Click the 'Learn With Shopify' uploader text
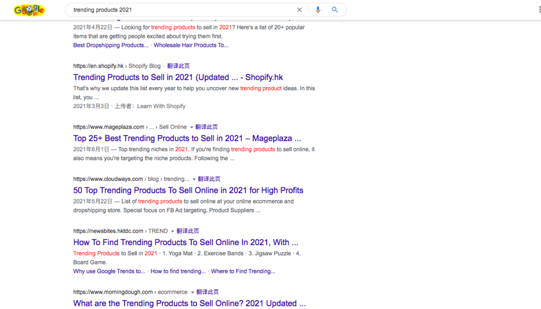The width and height of the screenshot is (541, 309). pos(162,106)
